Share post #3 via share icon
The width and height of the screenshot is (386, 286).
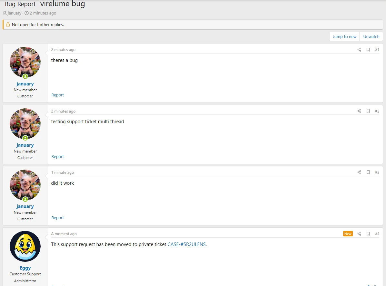click(x=359, y=172)
